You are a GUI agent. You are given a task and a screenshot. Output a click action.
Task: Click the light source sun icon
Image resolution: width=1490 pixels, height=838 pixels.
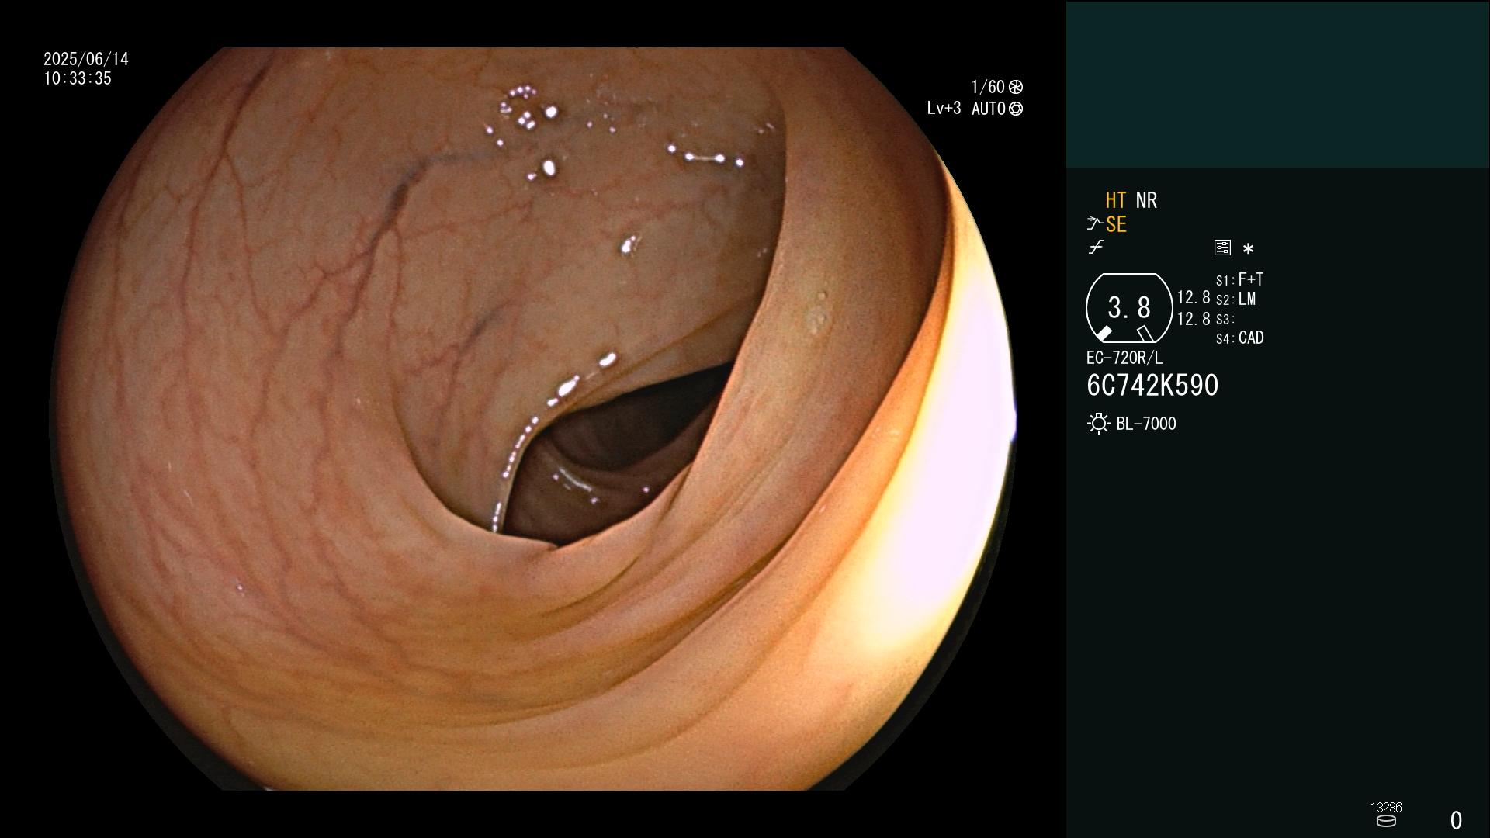click(x=1098, y=424)
